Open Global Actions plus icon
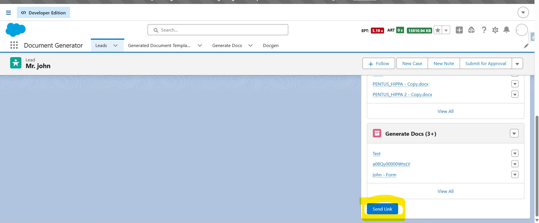Screen dimensions: 539x223 pos(459,30)
